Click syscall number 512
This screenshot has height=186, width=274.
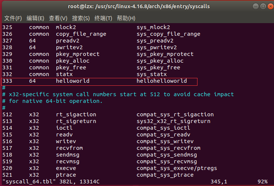tap(7, 115)
